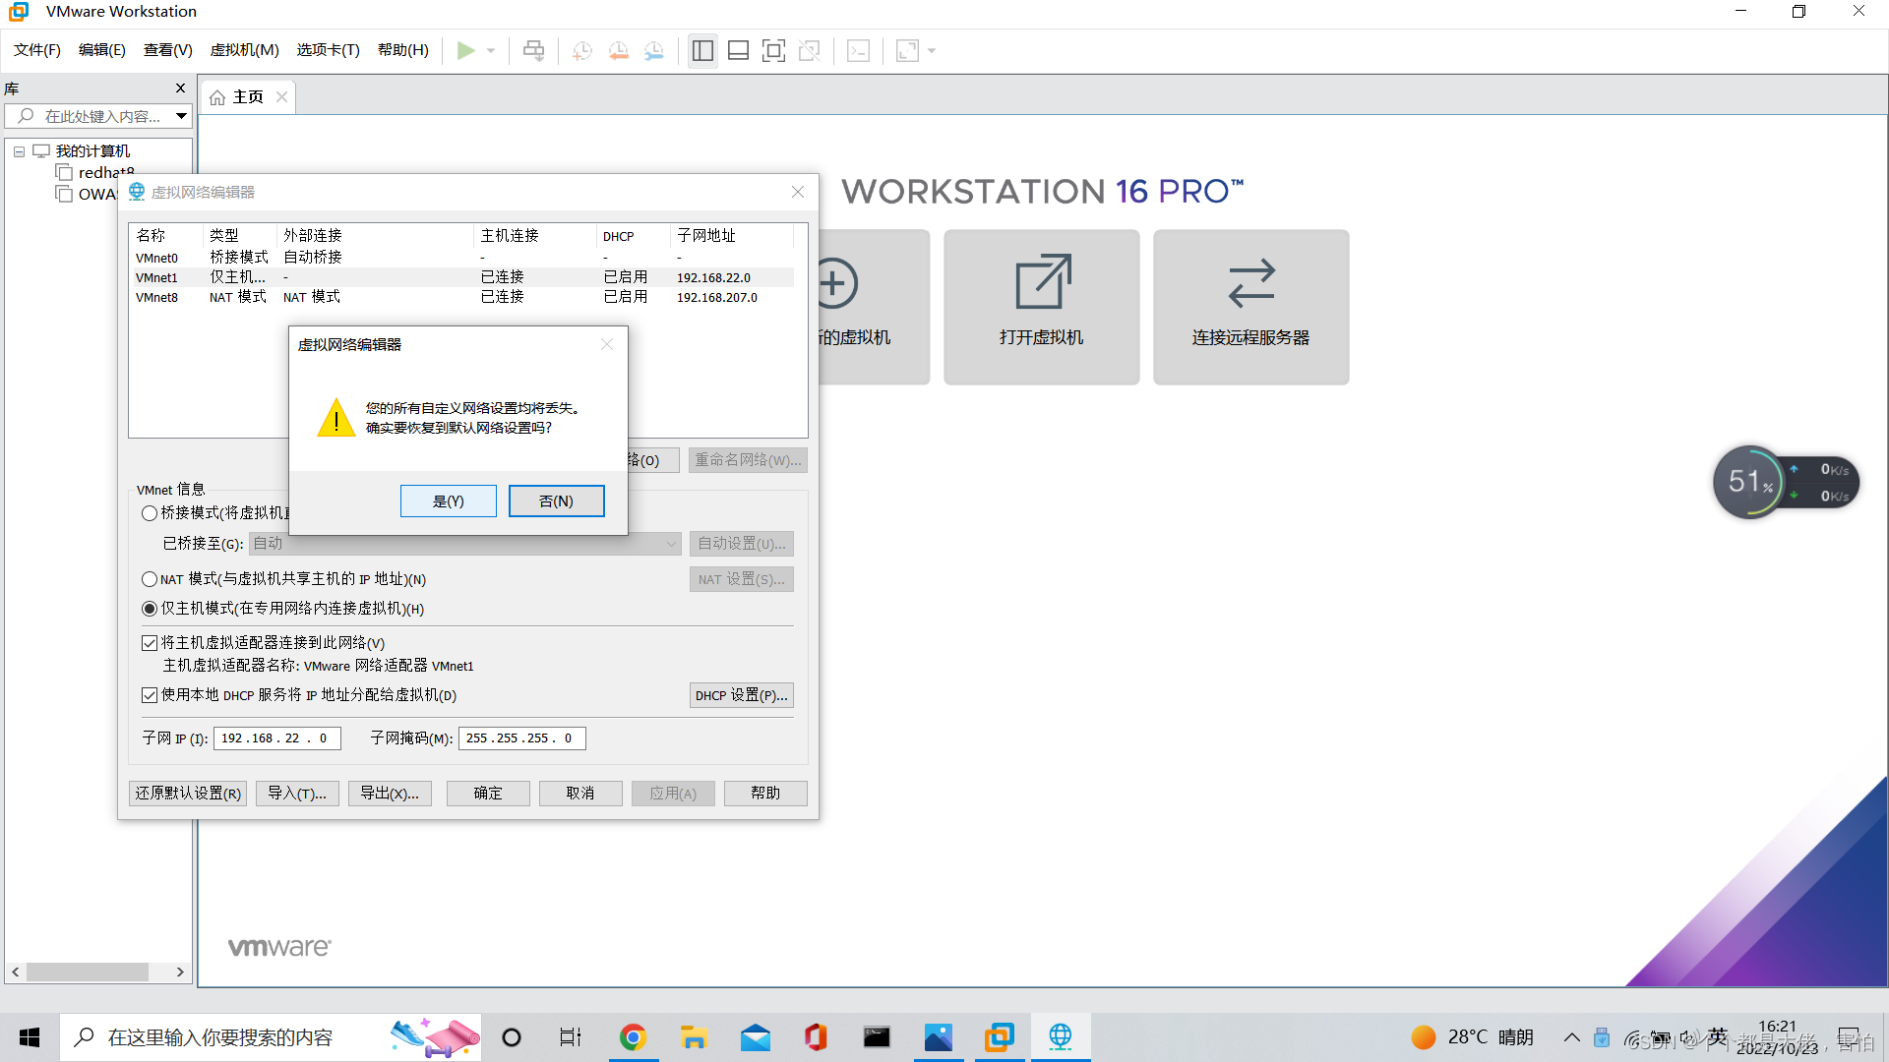Click the stretch guest display icon
1889x1062 pixels.
tap(907, 50)
